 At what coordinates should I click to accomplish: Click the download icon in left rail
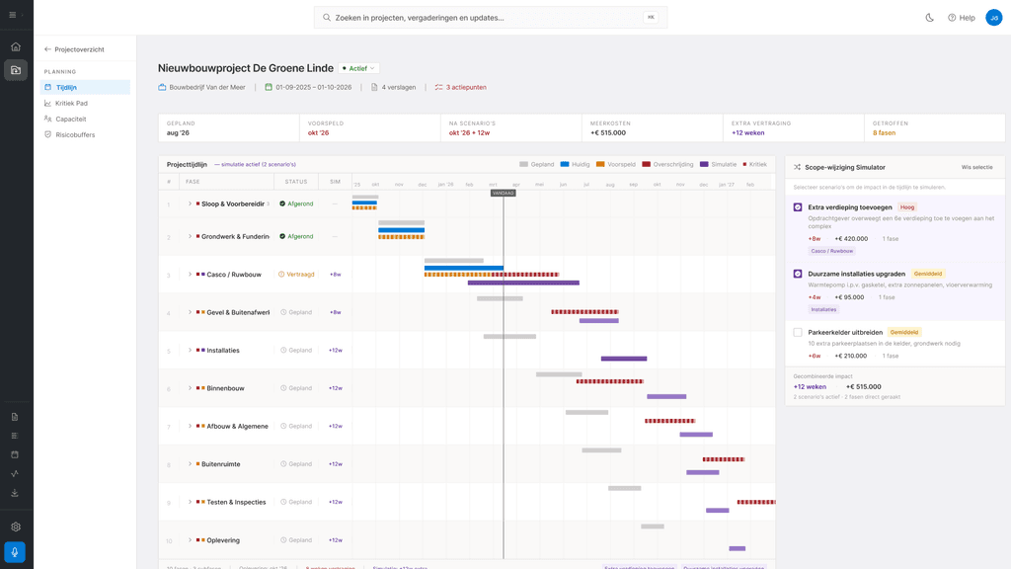[15, 493]
